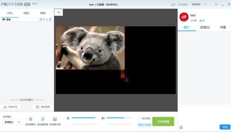Open the current mode (直播模式) dropdown
The image size is (231, 132).
(12, 122)
